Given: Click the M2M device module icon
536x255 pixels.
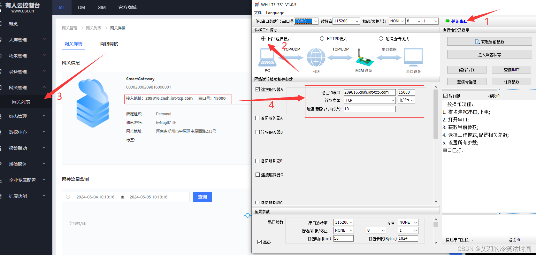Looking at the screenshot, I should pos(364,58).
